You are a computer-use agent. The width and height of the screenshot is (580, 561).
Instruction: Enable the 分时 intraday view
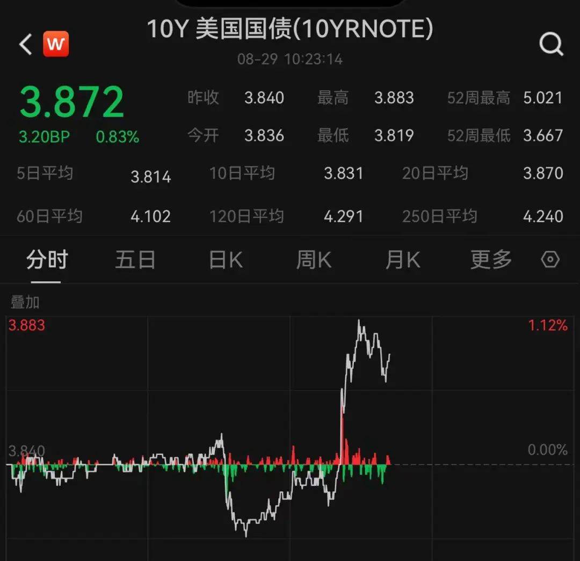[46, 259]
